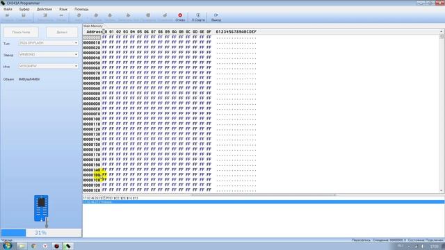Open the Windows Start button

8,245
